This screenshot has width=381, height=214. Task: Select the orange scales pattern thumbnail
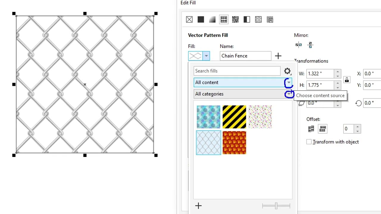(234, 143)
